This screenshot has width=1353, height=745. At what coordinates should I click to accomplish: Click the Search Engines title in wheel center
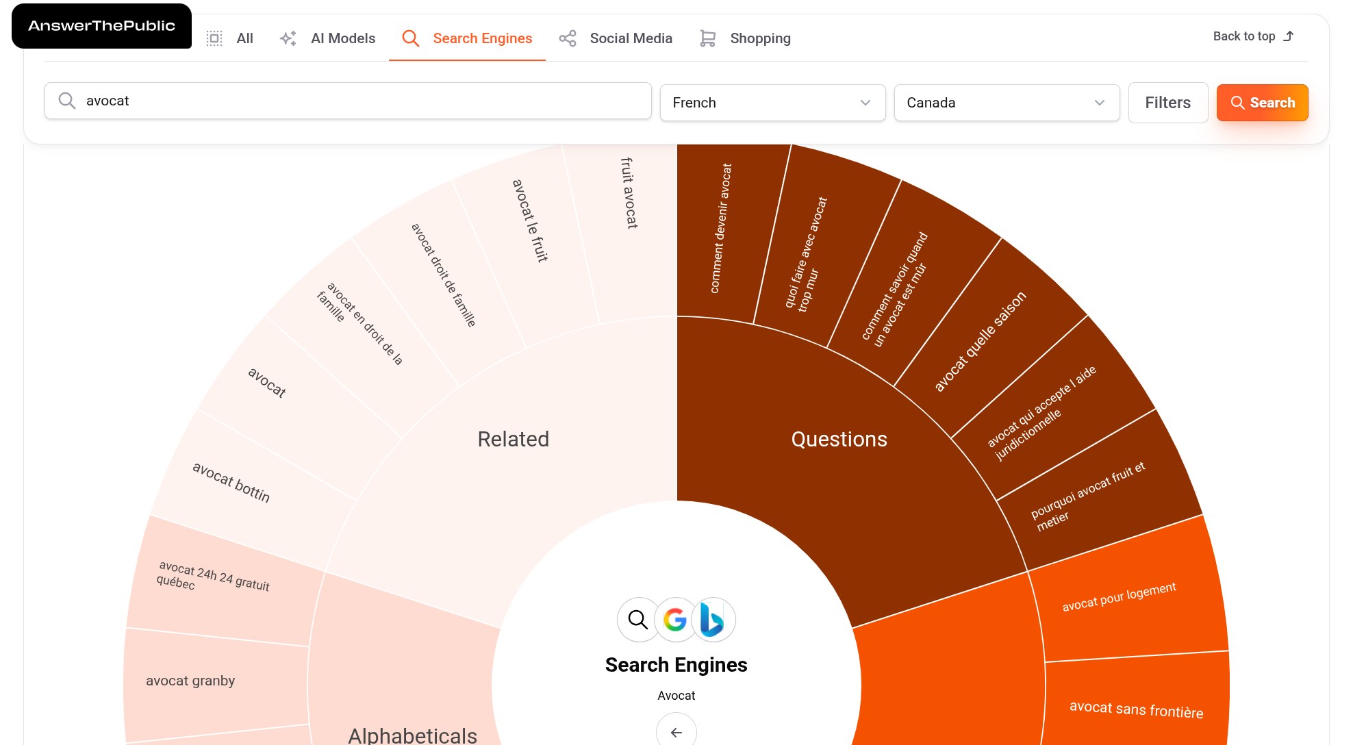click(676, 665)
